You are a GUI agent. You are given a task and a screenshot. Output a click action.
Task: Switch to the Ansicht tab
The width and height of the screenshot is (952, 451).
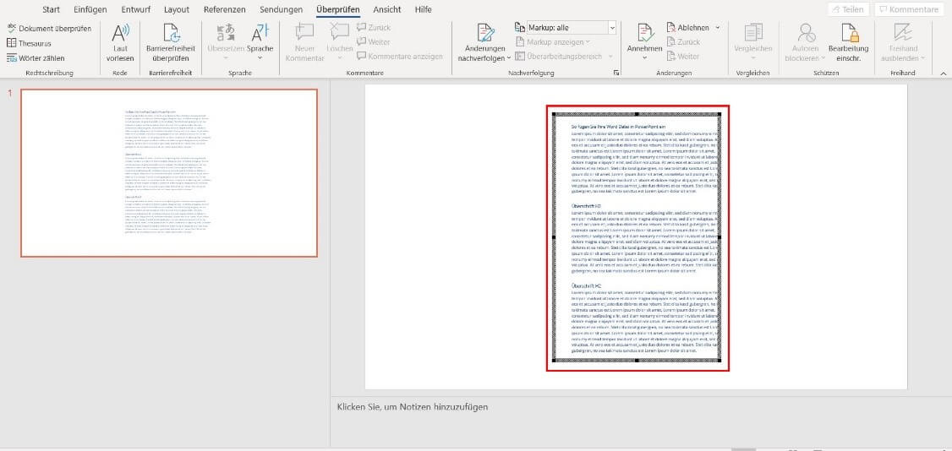point(386,9)
